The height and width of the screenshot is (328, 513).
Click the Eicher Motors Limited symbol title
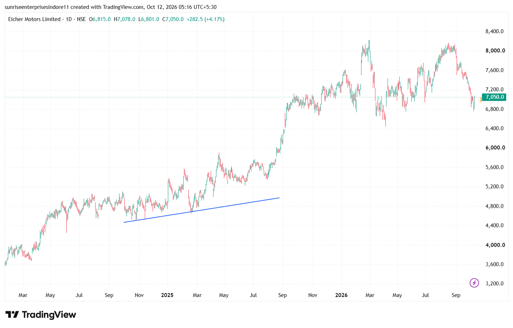(34, 19)
